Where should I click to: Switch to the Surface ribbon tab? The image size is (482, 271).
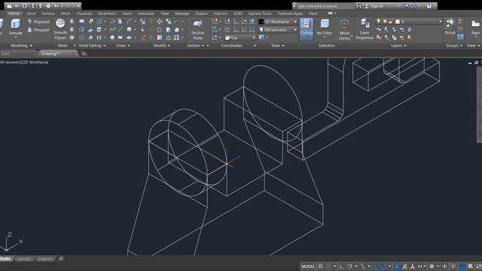(48, 14)
